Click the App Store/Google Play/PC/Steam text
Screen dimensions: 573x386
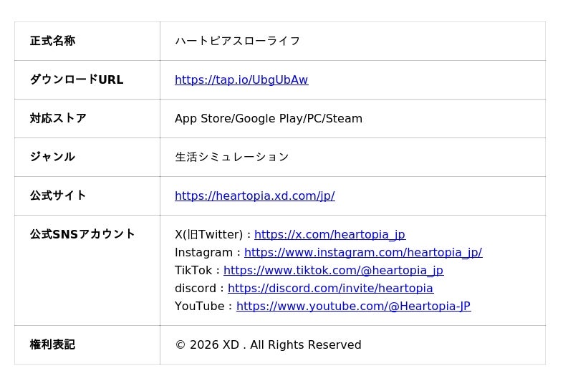coord(269,118)
